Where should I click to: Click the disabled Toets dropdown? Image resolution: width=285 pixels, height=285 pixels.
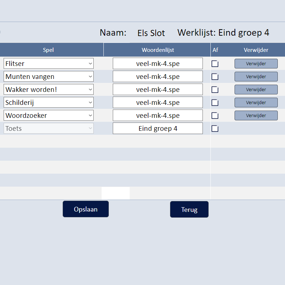(x=49, y=129)
